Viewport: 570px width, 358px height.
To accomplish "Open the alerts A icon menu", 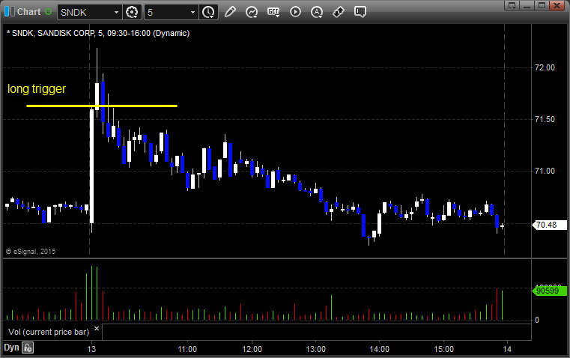I will pyautogui.click(x=317, y=12).
